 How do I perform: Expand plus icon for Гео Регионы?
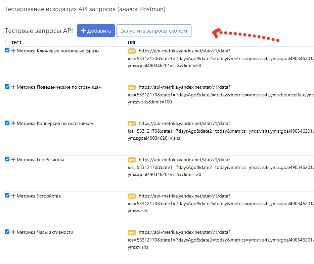click(x=13, y=160)
